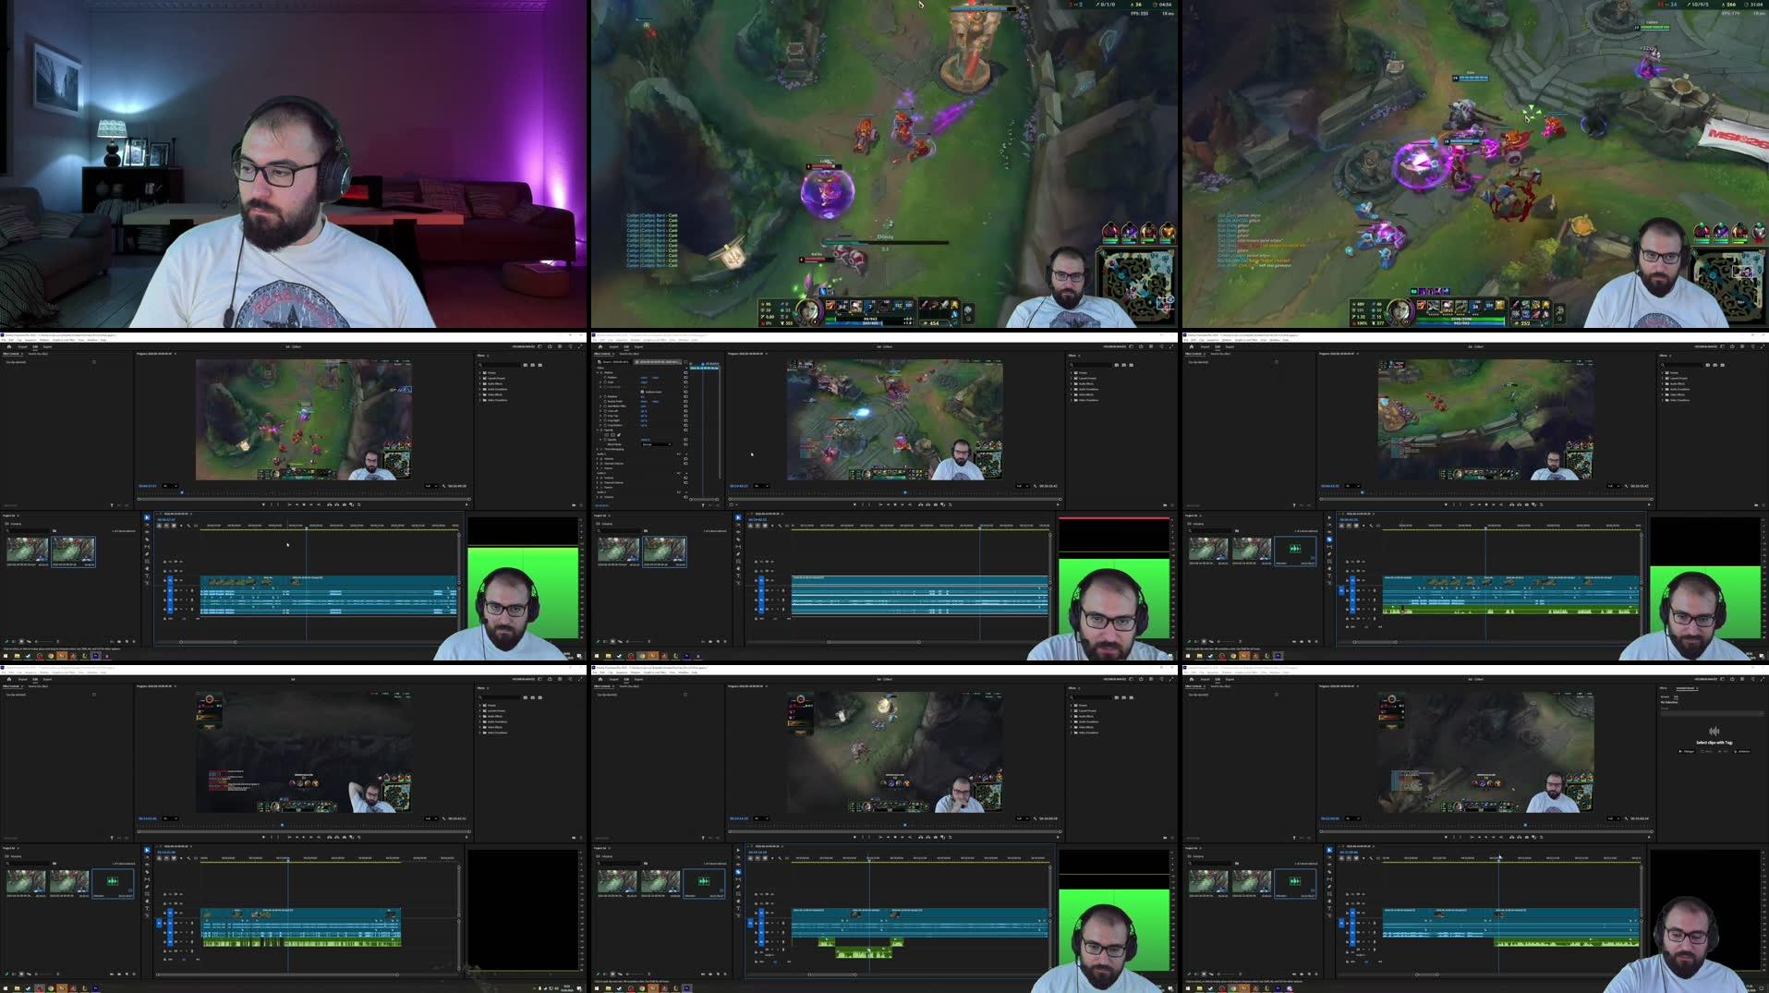Tag clips as Ambience in Essential Sound

click(x=1742, y=751)
